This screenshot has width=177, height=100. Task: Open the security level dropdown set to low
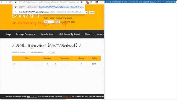(x=49, y=22)
